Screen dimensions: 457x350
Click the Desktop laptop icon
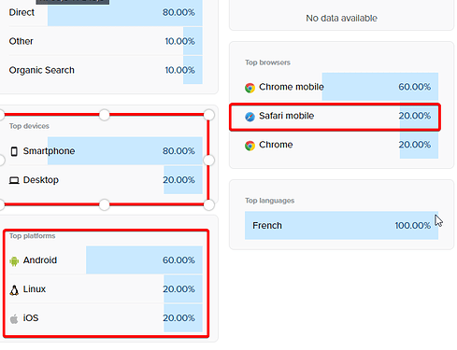click(x=14, y=180)
